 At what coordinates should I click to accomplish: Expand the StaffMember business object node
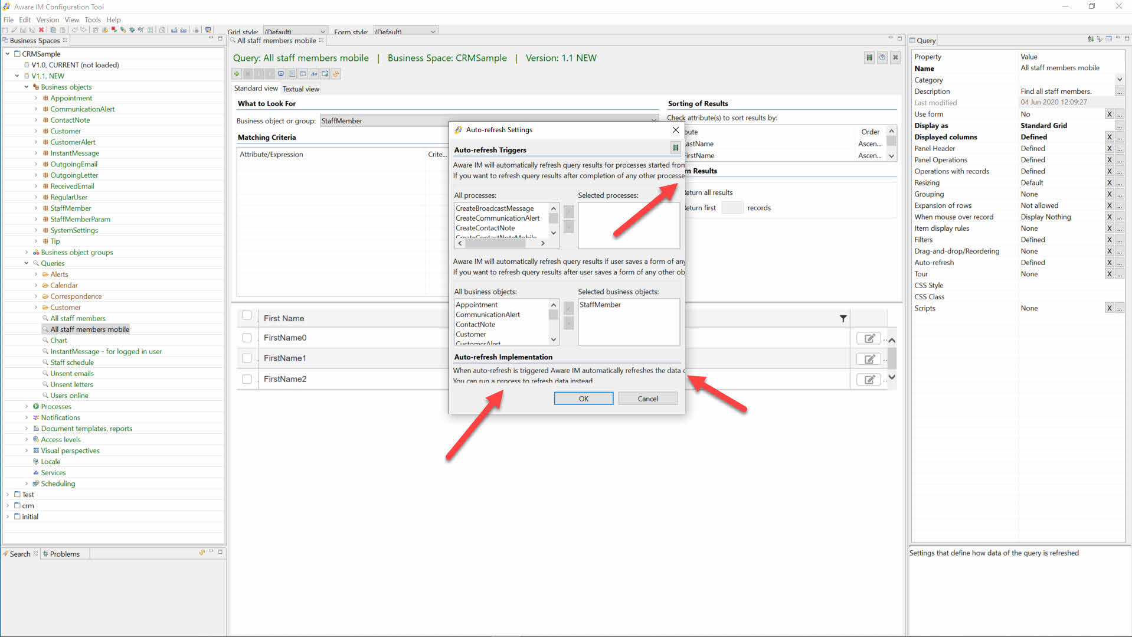click(36, 208)
